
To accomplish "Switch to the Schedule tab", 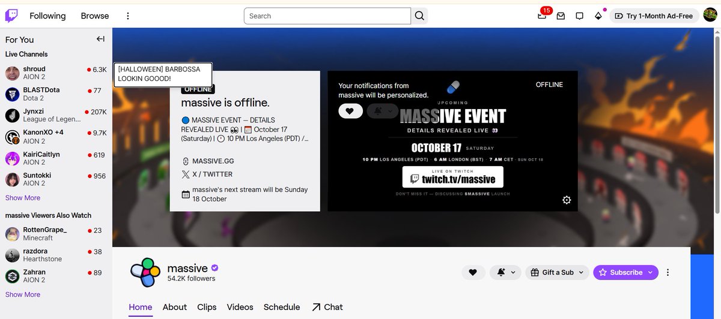I will pyautogui.click(x=282, y=307).
